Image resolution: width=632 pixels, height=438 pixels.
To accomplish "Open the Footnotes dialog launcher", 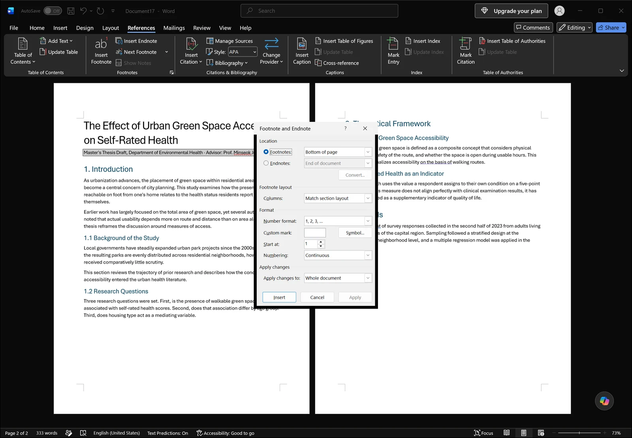I will coord(171,73).
